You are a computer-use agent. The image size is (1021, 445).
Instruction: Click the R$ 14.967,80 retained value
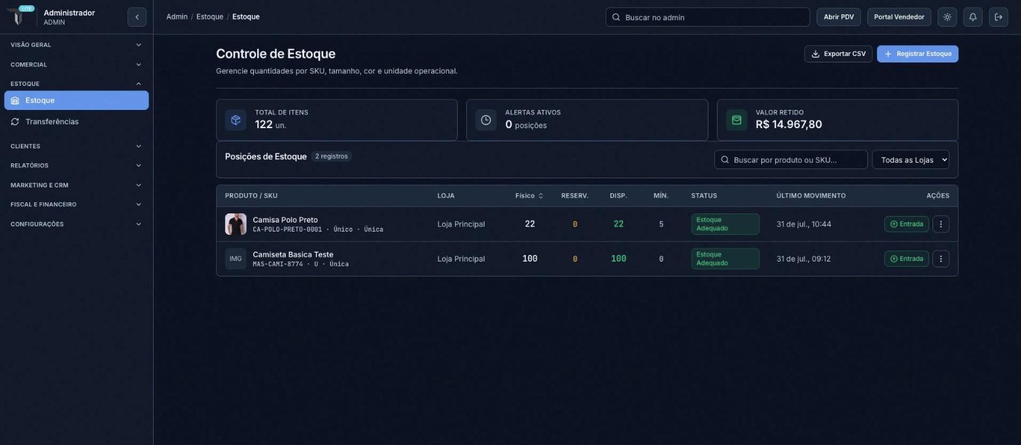click(789, 124)
